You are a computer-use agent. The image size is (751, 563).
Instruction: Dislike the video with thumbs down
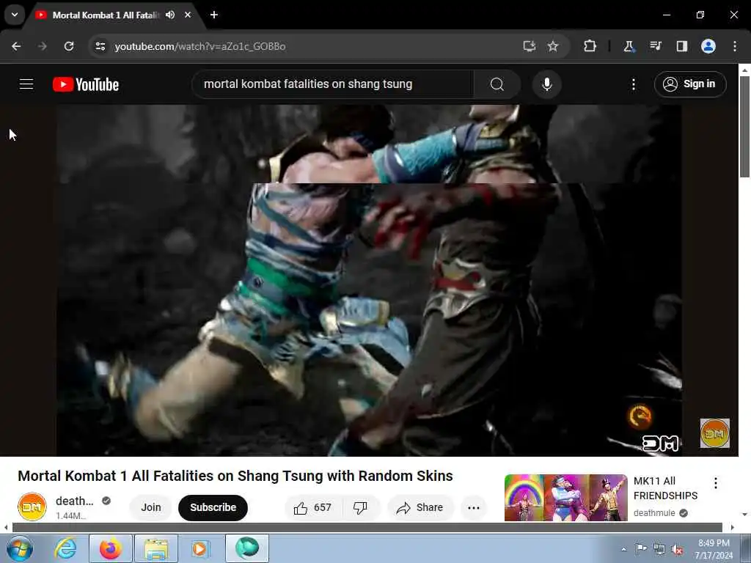click(360, 507)
